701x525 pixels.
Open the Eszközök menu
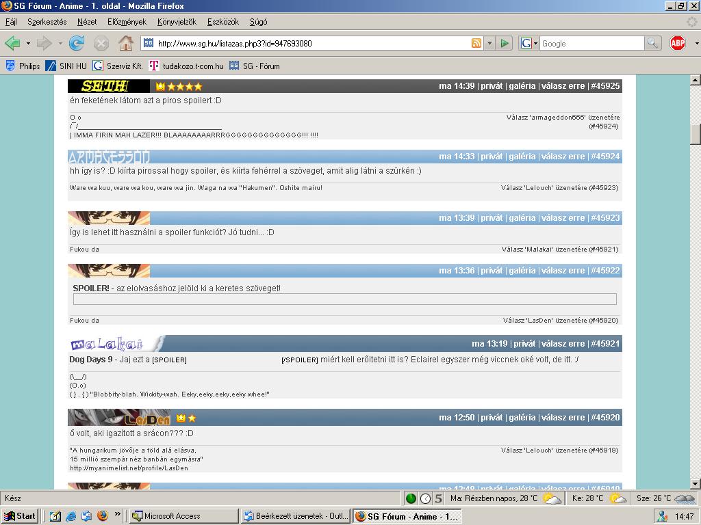pos(223,22)
